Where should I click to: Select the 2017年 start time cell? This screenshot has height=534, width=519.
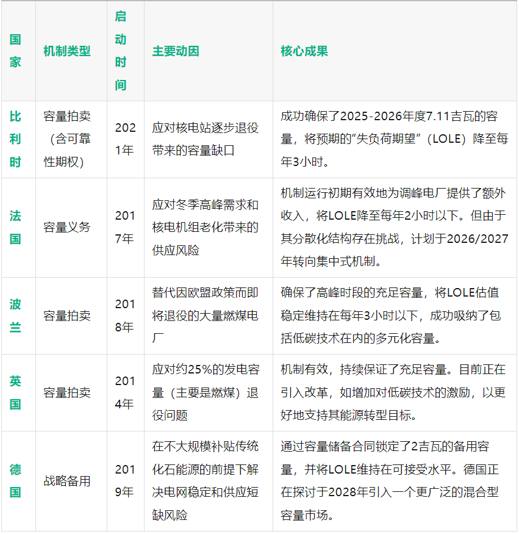[x=124, y=227]
